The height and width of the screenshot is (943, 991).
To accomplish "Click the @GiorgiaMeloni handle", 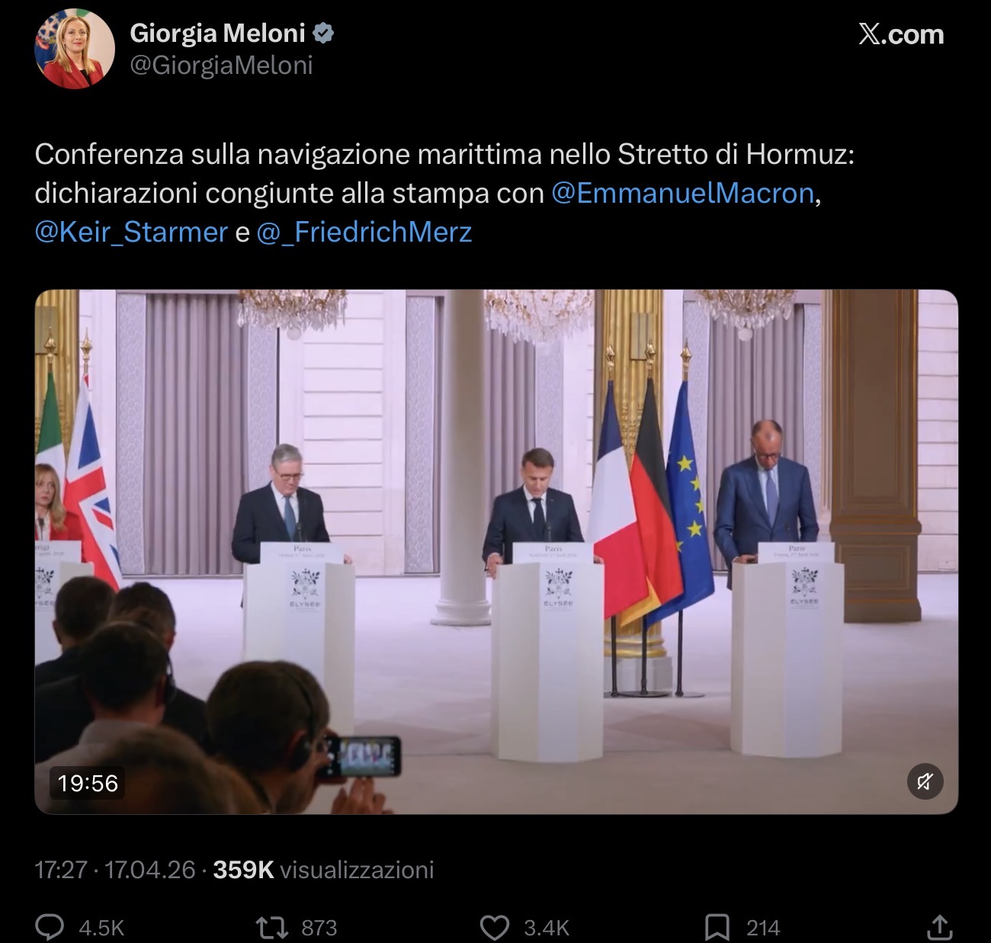I will (x=221, y=66).
